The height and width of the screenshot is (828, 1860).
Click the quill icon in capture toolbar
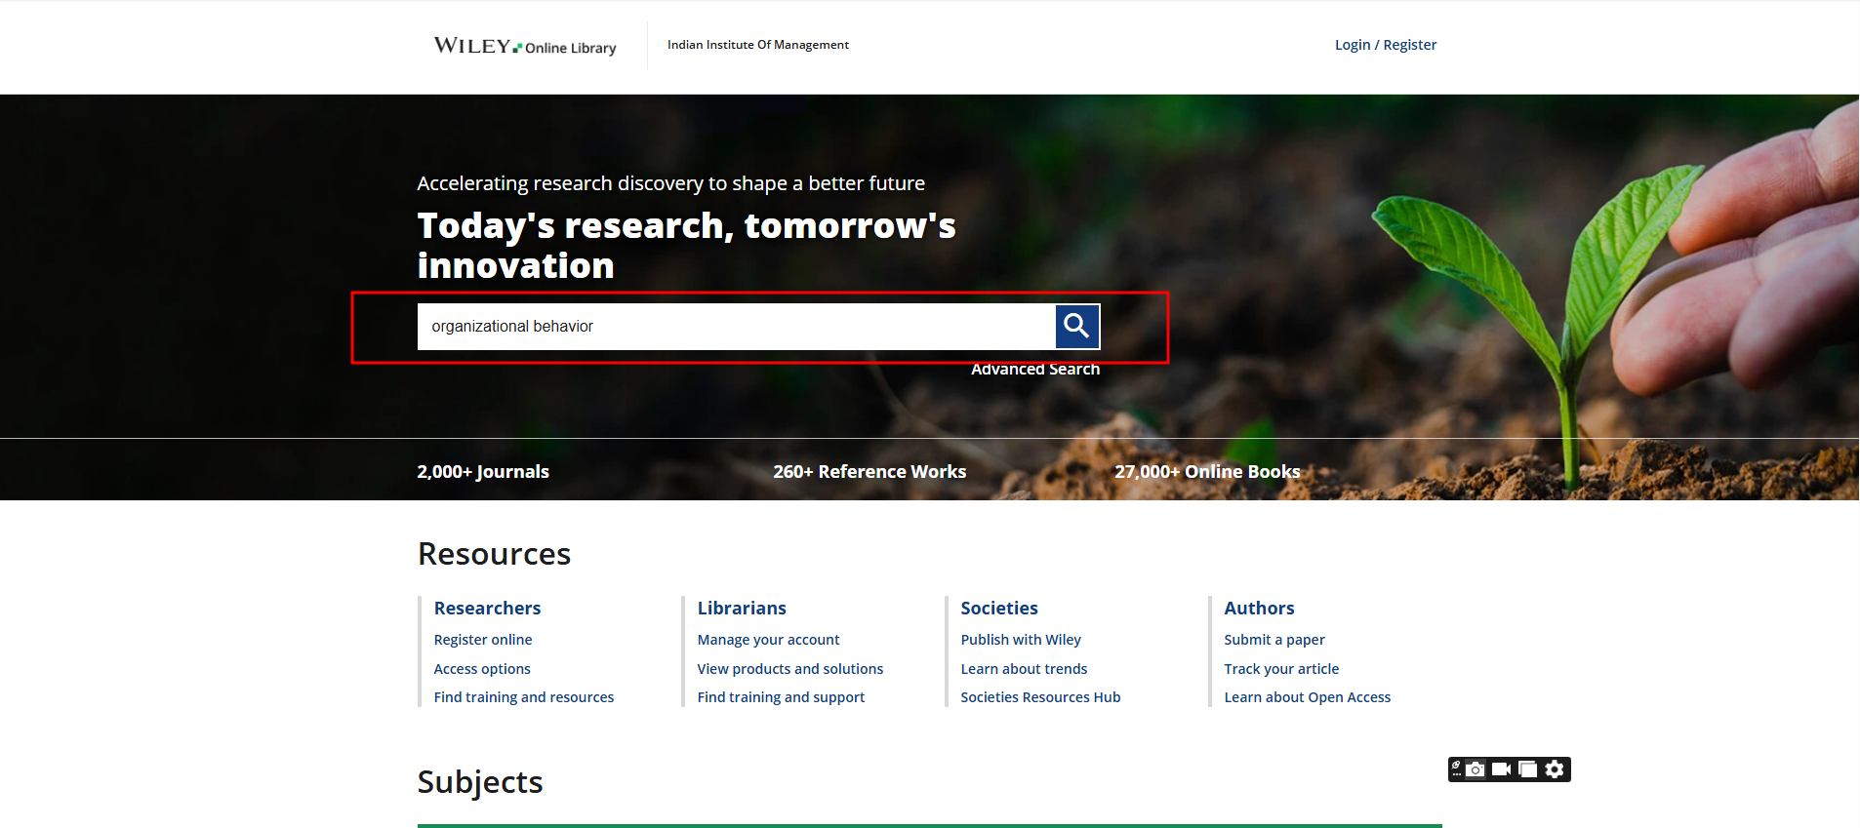[x=1456, y=769]
